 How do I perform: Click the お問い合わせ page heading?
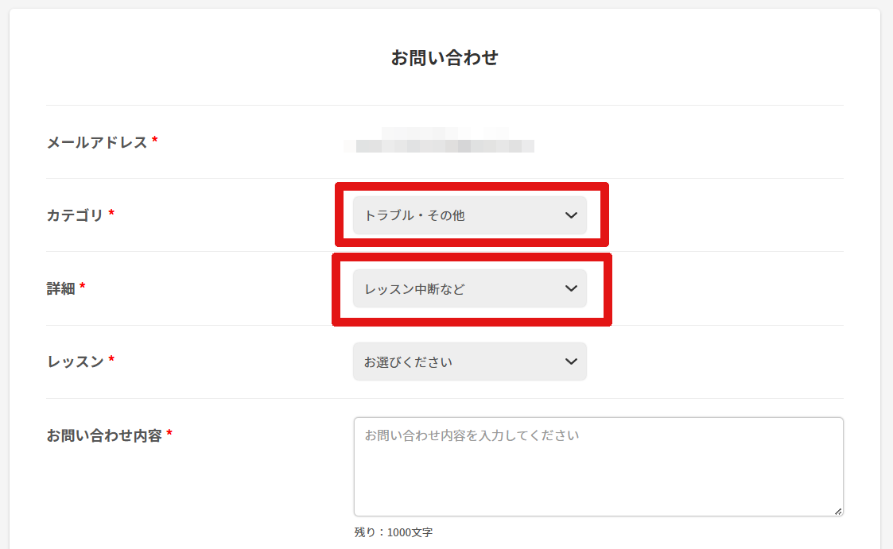[445, 58]
